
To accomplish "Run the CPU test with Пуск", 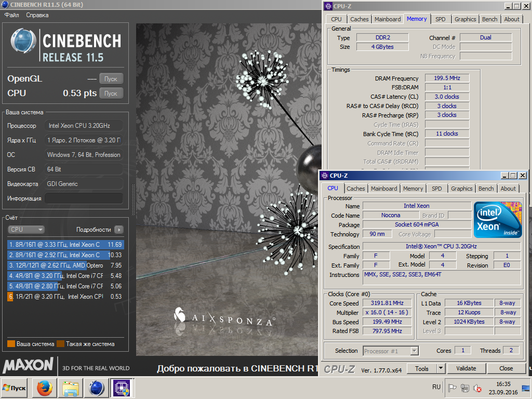I will 111,94.
